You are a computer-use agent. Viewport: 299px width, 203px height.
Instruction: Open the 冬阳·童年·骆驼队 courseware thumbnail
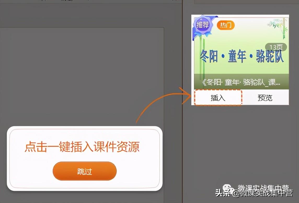coord(241,53)
